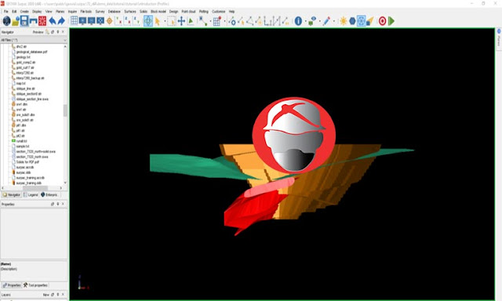Viewport: 502px width, 301px height.
Task: Select the ZY plane view icon
Action: click(x=136, y=21)
